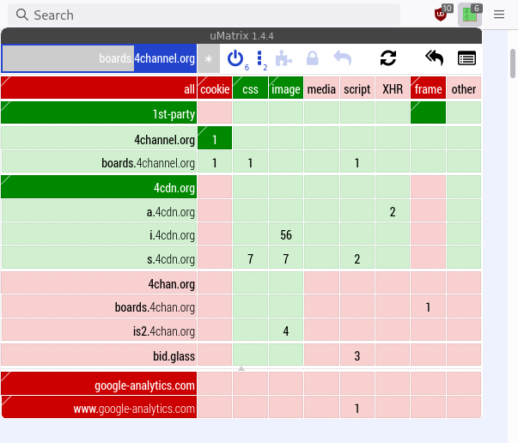518x443 pixels.
Task: Click www.google-analytics.com script cell showing 1
Action: tap(357, 407)
